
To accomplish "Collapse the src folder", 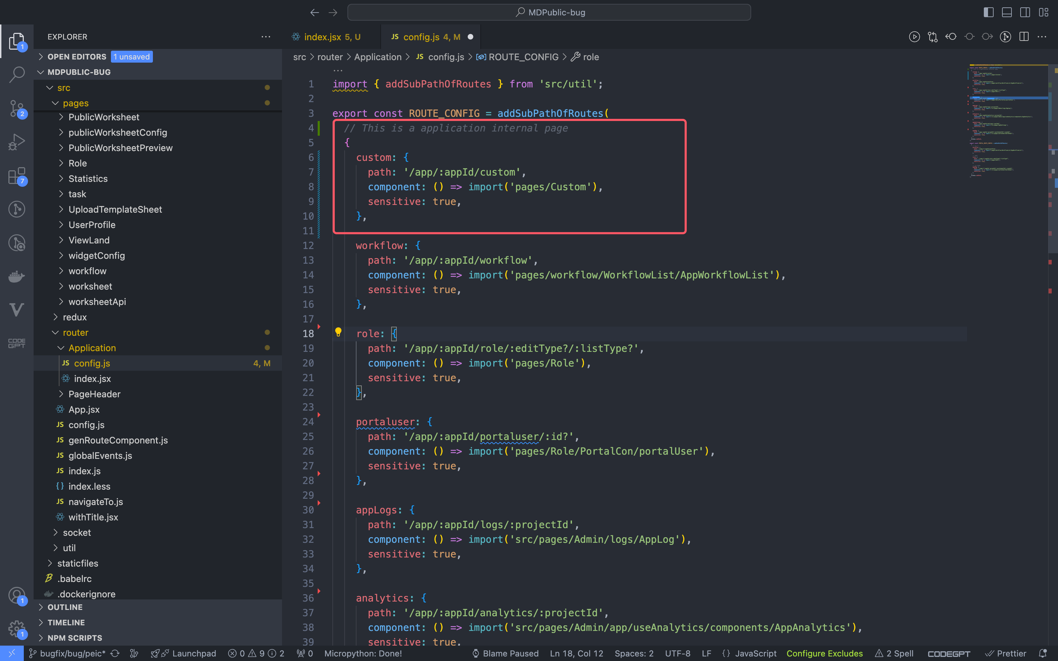I will tap(158, 87).
